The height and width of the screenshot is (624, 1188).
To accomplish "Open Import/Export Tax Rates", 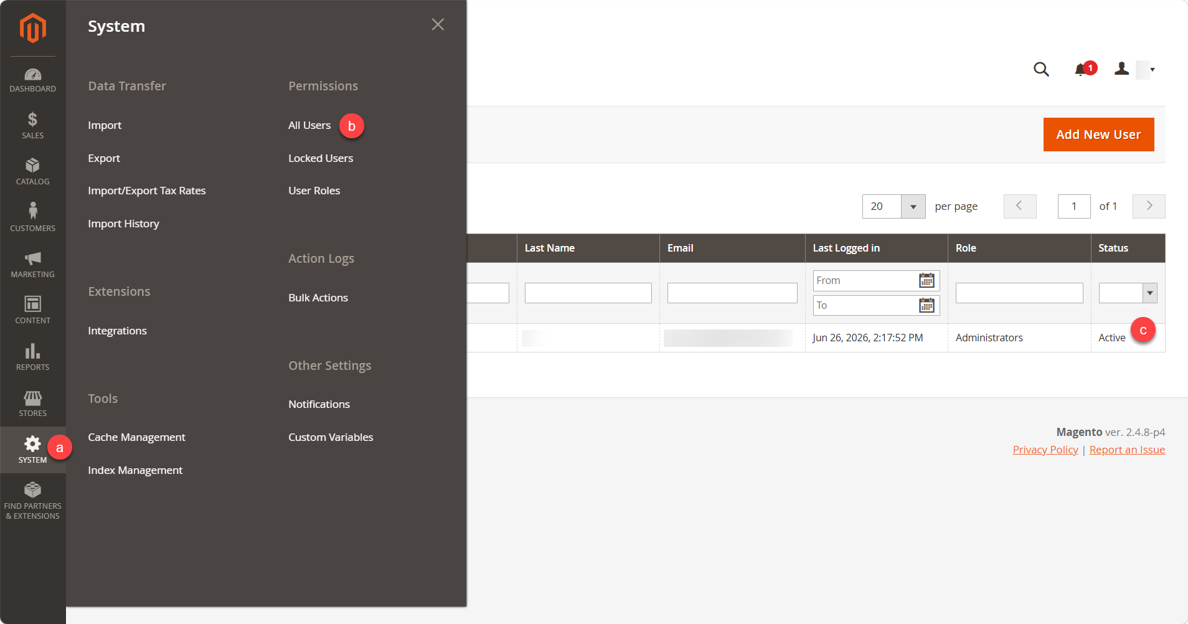I will (x=146, y=191).
